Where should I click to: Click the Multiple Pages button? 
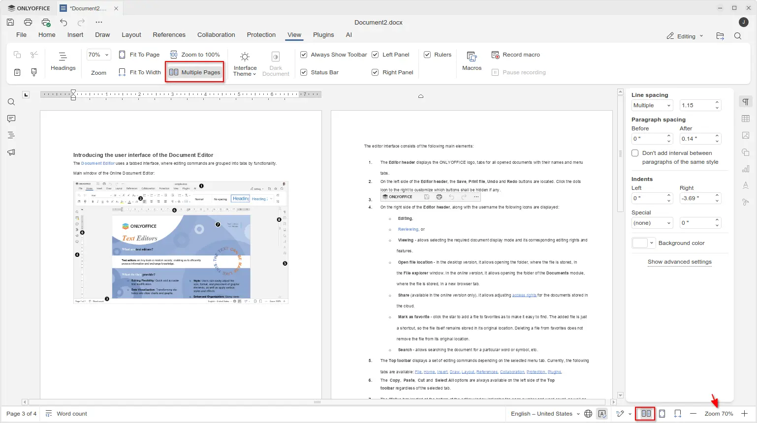195,72
